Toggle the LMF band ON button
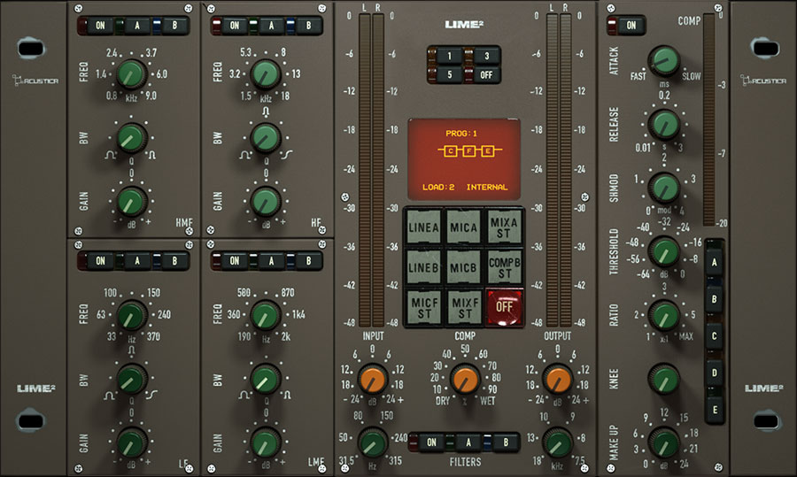The height and width of the screenshot is (477, 797). pos(235,261)
